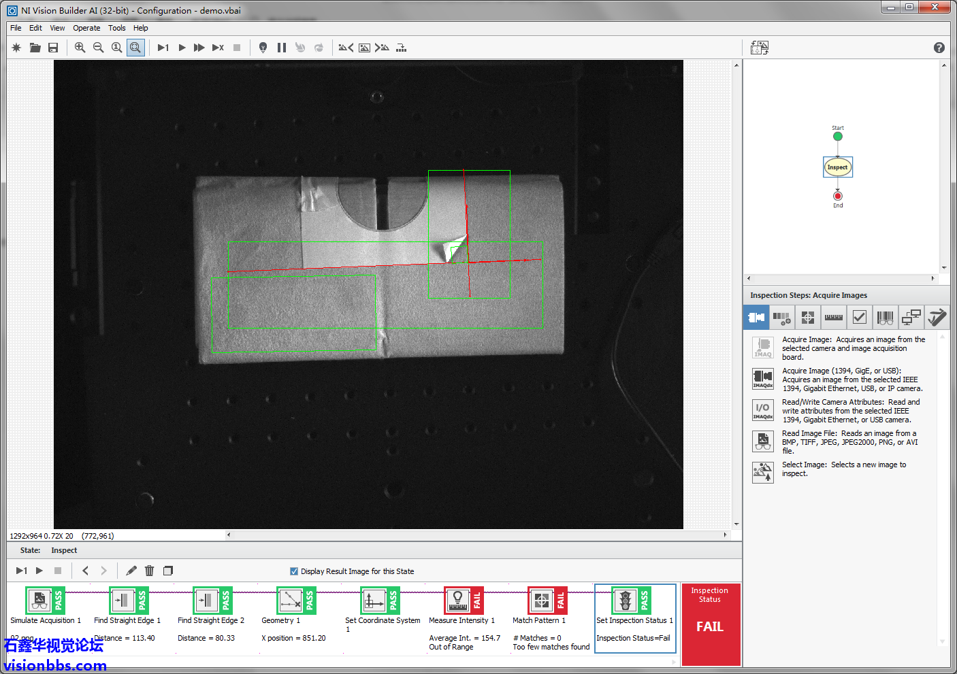Click the New Inspection starburst icon
This screenshot has height=674, width=957.
[16, 48]
